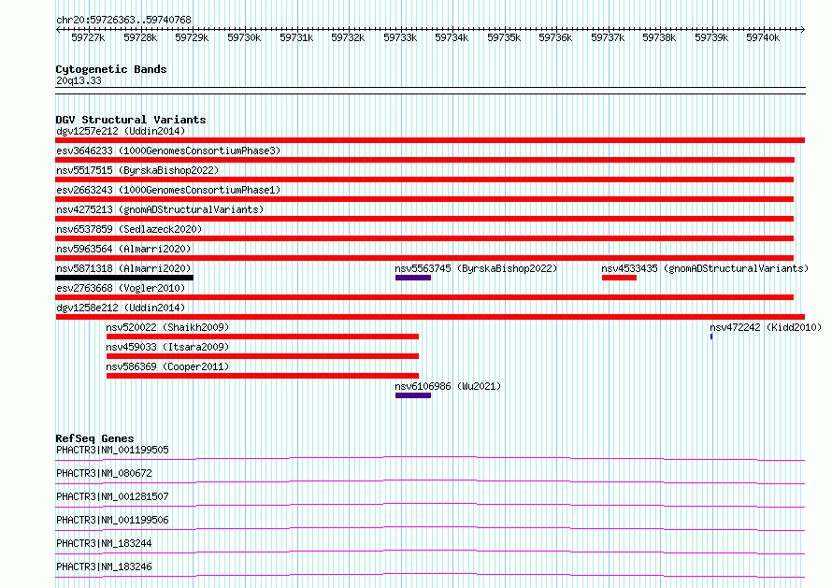Viewport: 832px width, 588px height.
Task: Select the esv3646233 1000GenomesConsortiumPhase3 label
Action: tap(168, 151)
